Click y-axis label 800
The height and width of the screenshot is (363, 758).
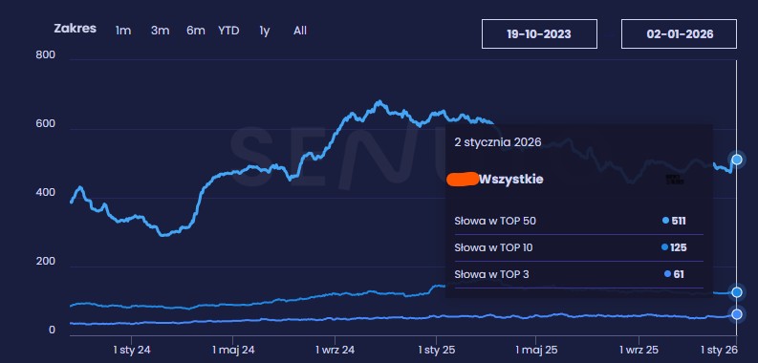(46, 55)
